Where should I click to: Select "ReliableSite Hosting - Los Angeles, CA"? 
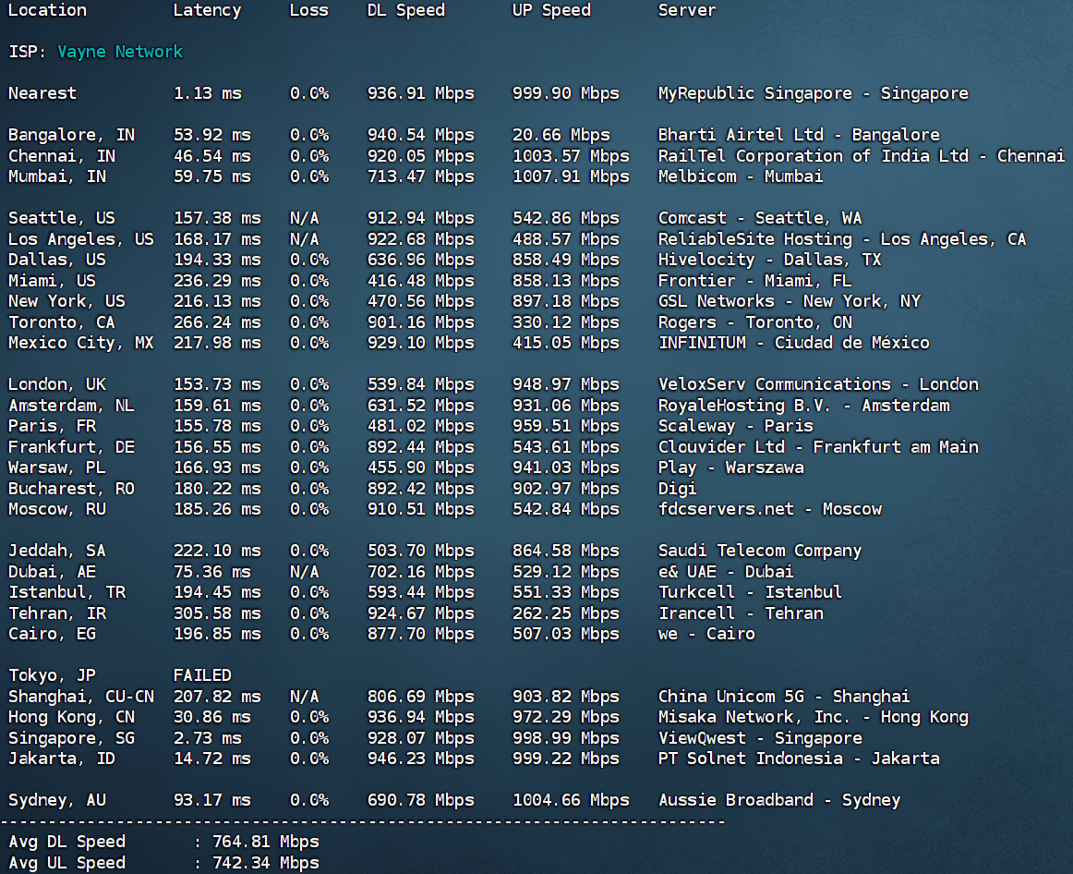[842, 239]
